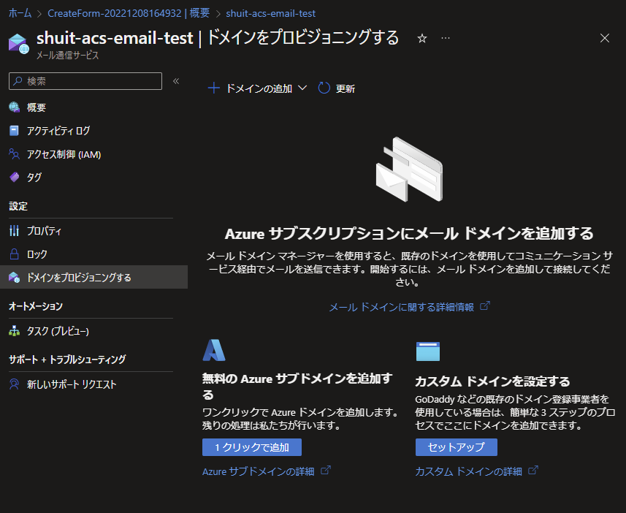This screenshot has width=626, height=513.
Task: Open the more options ellipsis in header
Action: (x=446, y=38)
